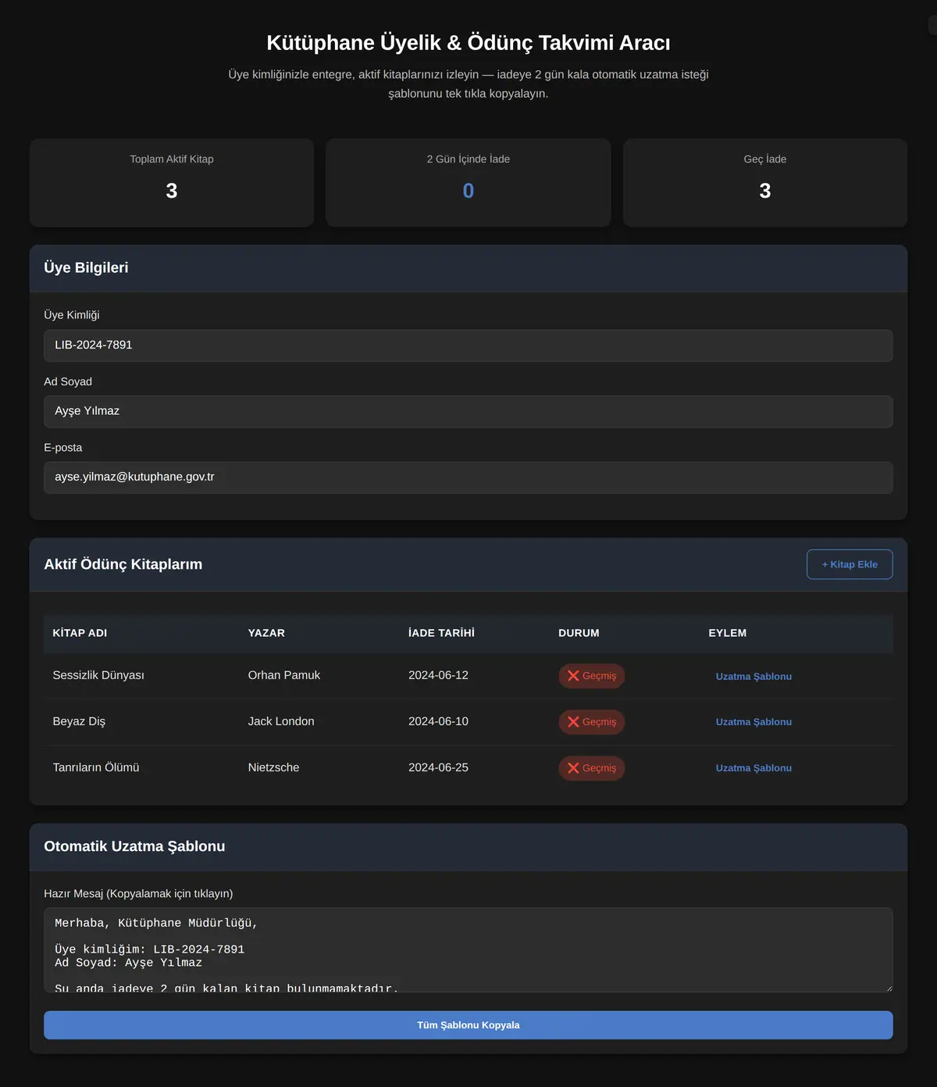937x1087 pixels.
Task: Select the book title Tanrıların Ölümü
Action: [96, 767]
